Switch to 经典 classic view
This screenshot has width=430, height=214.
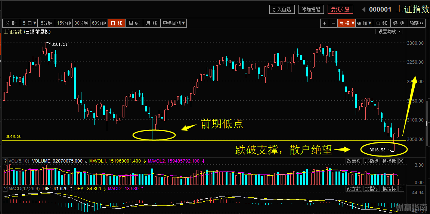(x=399, y=23)
